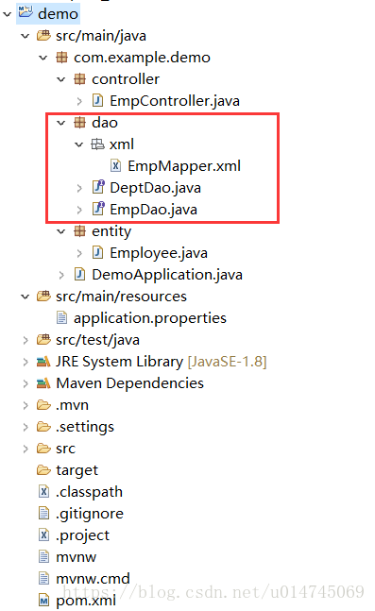Viewport: 375px width, 611px height.
Task: Collapse the src/main/resources node arrow
Action: pyautogui.click(x=26, y=297)
